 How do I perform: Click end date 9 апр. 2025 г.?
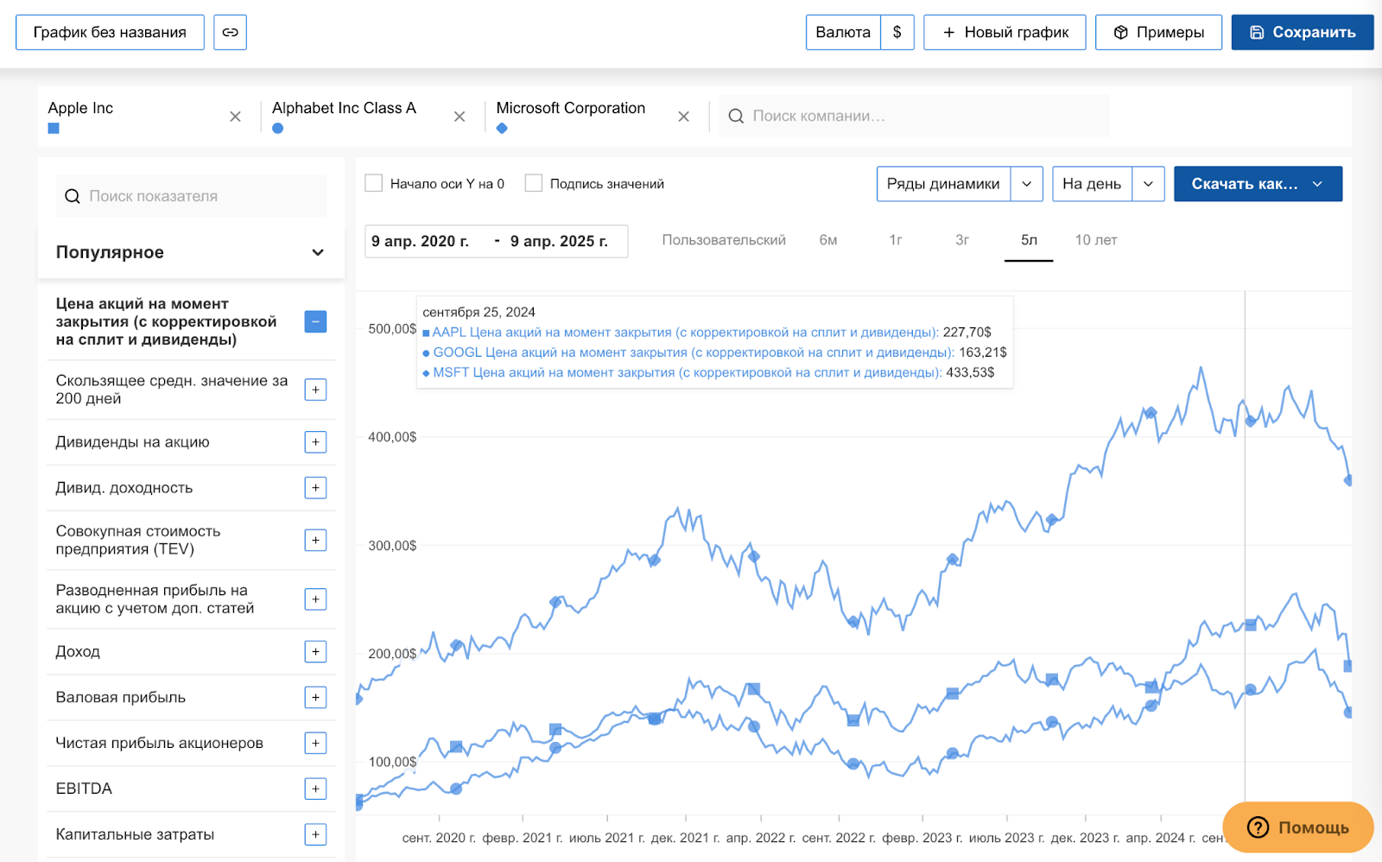pos(559,242)
